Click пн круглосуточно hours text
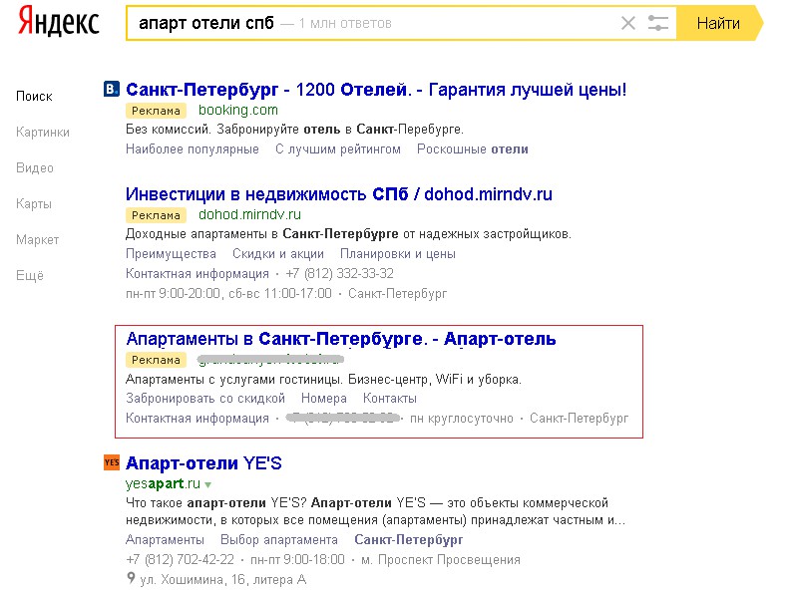The width and height of the screenshot is (787, 592). [x=462, y=418]
